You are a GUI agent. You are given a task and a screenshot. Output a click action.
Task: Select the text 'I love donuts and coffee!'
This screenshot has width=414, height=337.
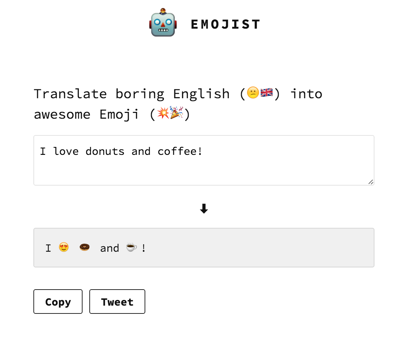[x=121, y=151]
